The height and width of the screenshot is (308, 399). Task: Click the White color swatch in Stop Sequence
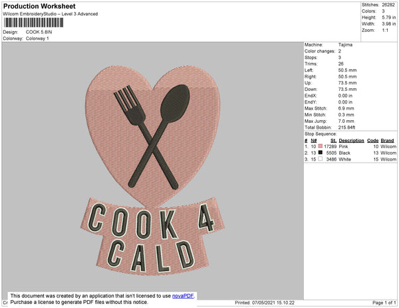321,159
